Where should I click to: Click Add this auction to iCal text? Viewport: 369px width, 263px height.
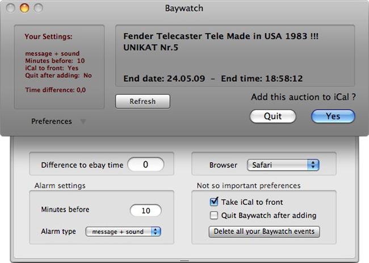(303, 97)
